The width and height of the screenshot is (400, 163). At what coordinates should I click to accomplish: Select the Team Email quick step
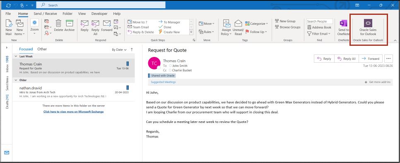(138, 27)
